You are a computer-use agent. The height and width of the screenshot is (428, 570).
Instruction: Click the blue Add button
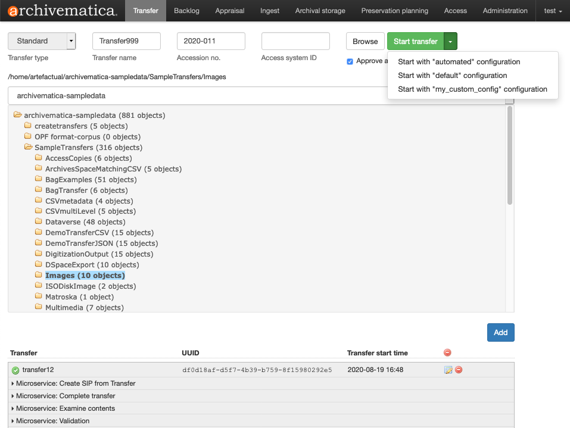tap(500, 332)
